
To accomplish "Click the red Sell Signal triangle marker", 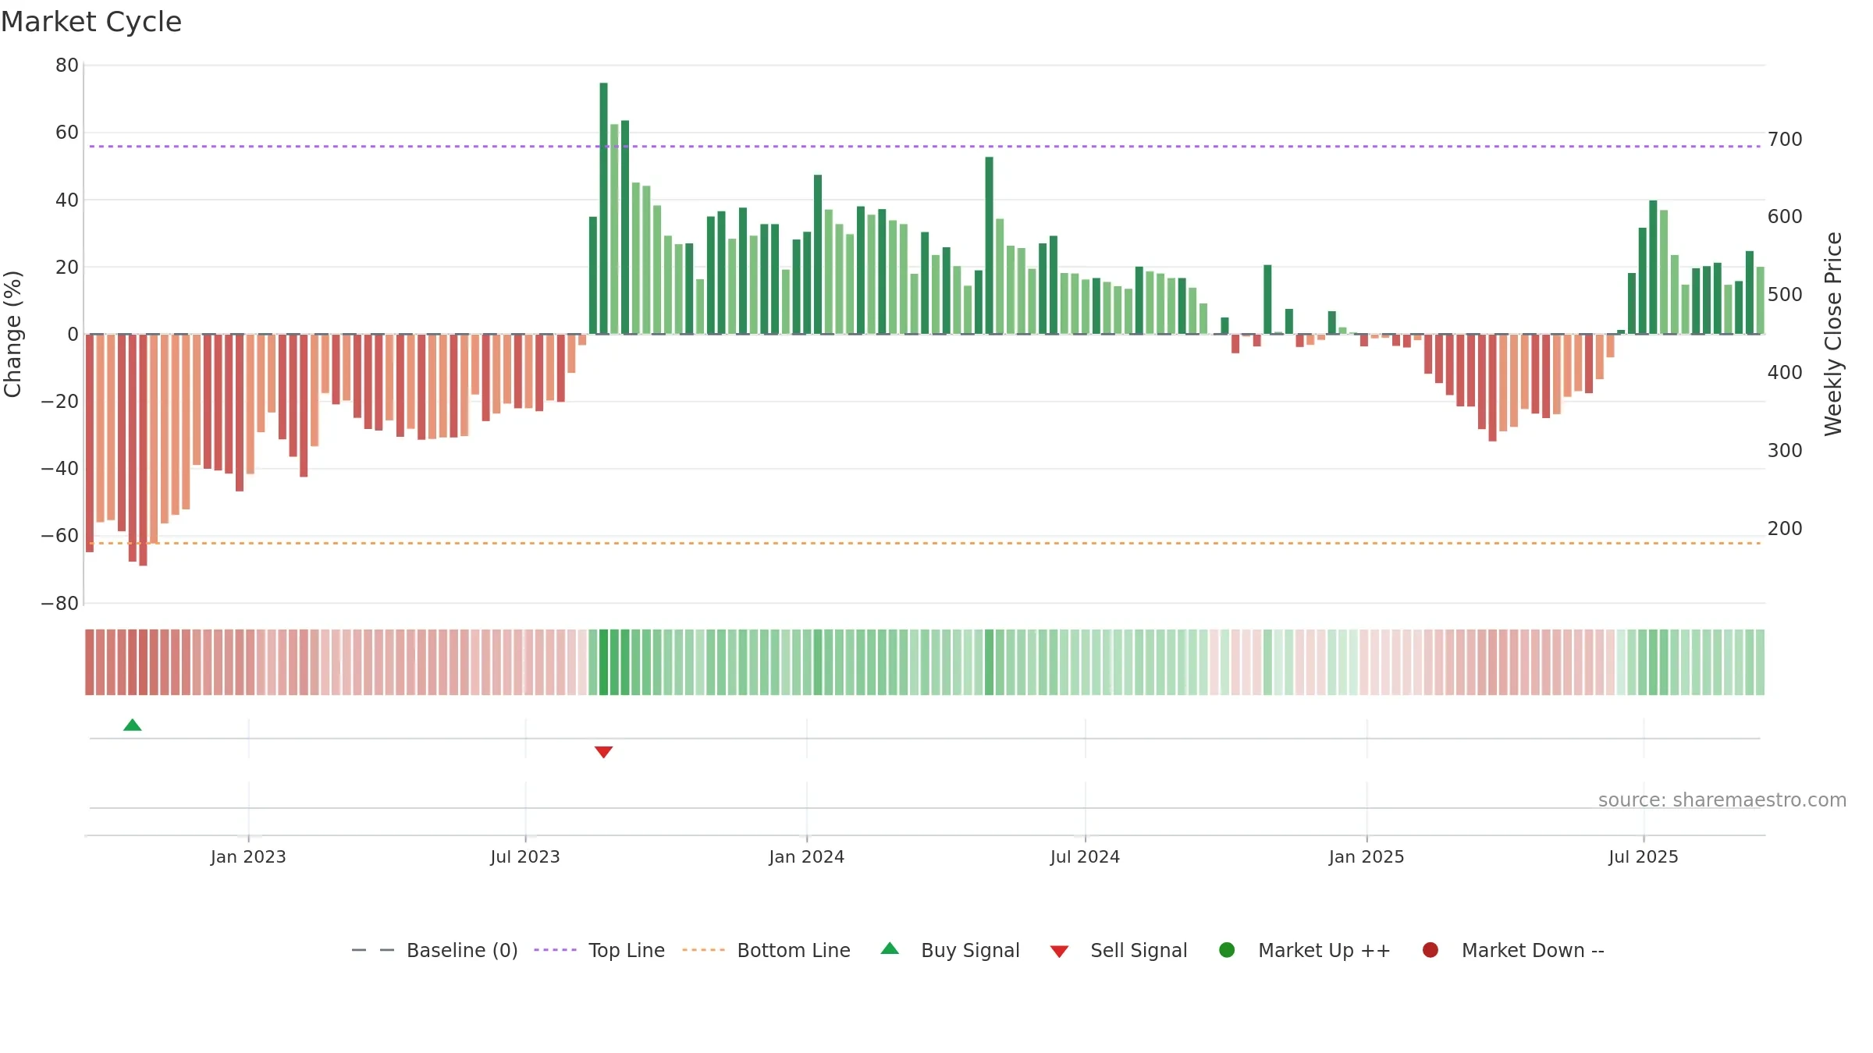I will (x=603, y=752).
